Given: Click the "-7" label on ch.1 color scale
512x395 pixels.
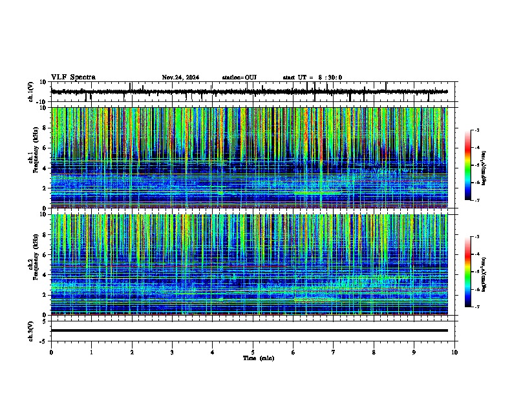Looking at the screenshot, I should pos(477,201).
